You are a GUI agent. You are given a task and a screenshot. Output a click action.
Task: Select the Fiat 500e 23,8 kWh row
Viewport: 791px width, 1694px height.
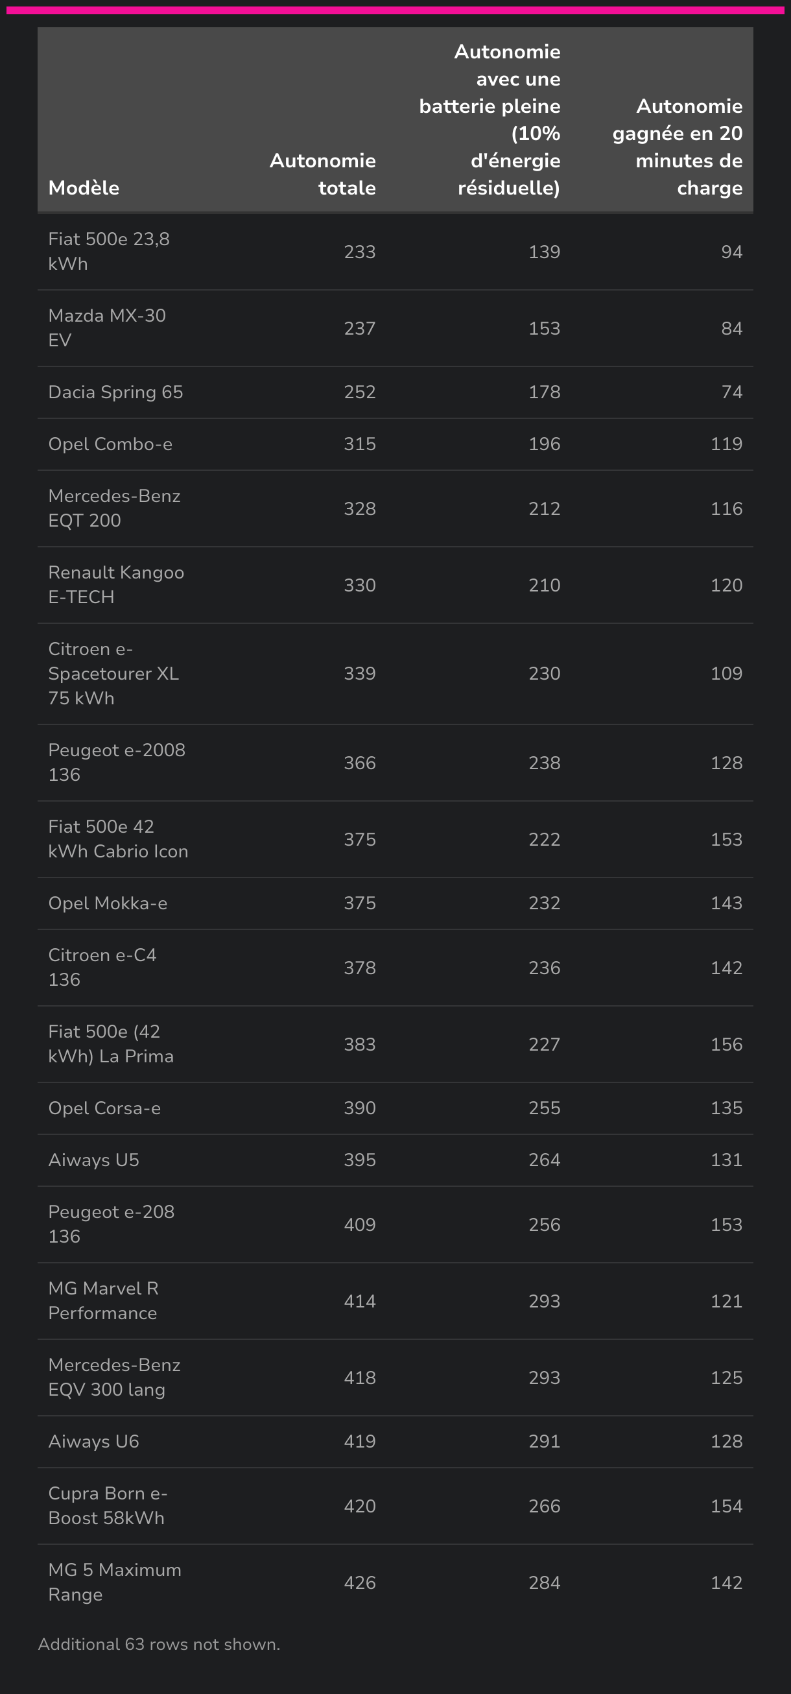coord(395,251)
